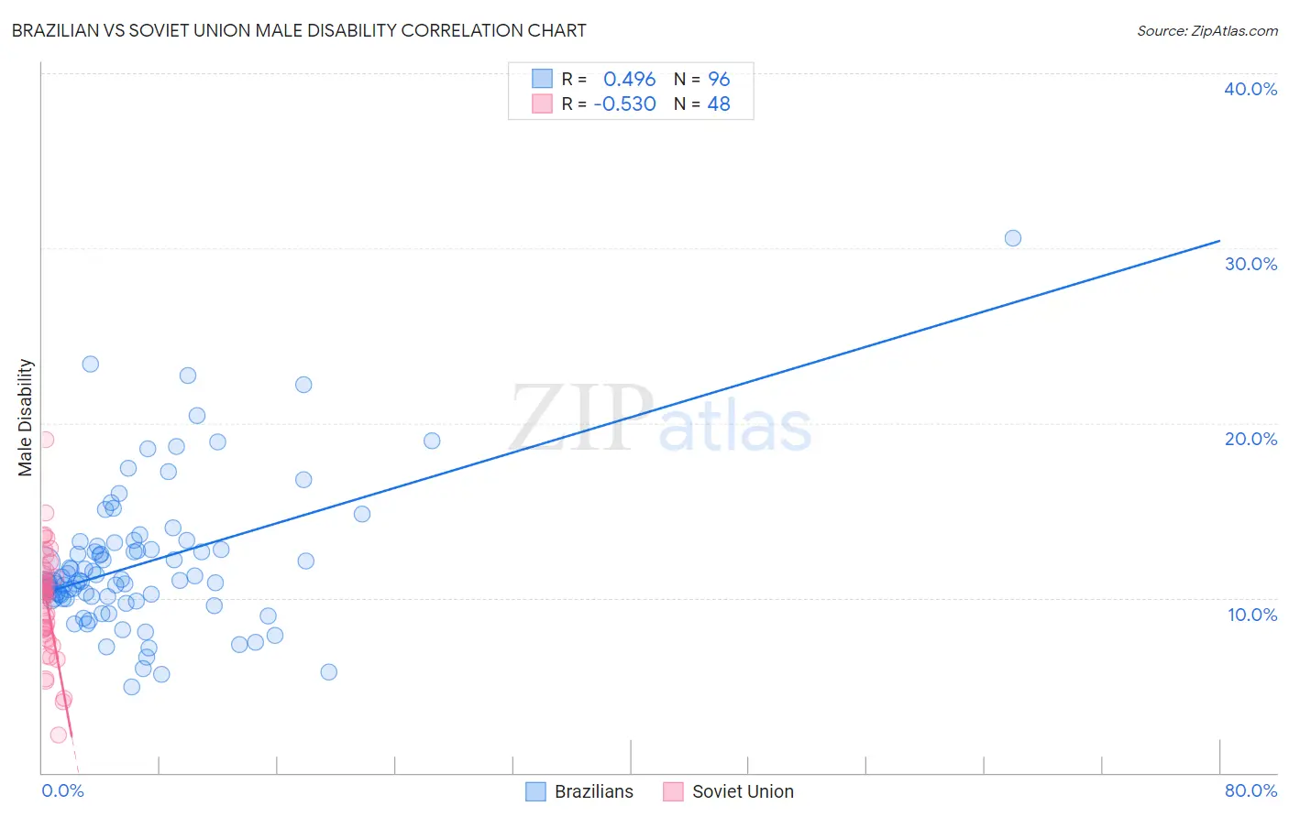
Task: Click the 30.0% y-axis label
Action: 1250,264
